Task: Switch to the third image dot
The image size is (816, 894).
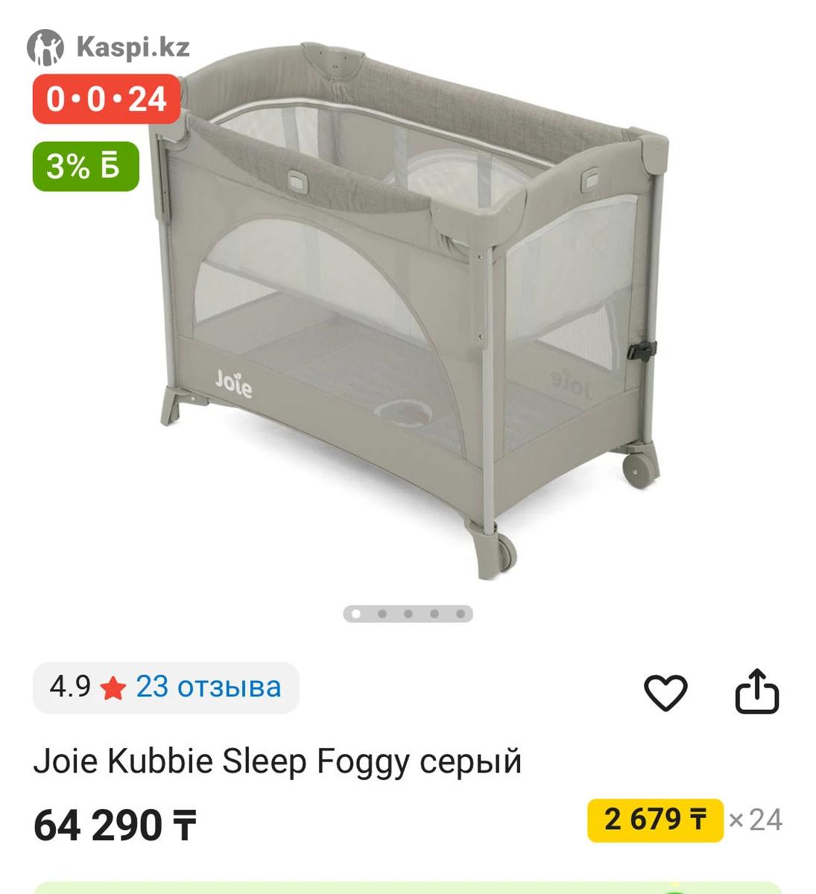Action: (408, 614)
